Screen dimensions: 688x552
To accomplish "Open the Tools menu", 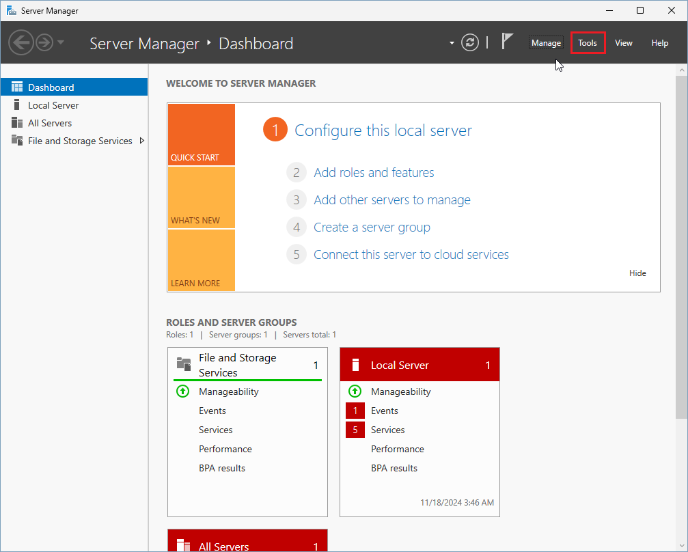I will [588, 42].
